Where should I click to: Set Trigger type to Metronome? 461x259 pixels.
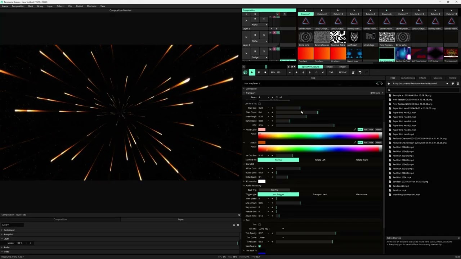click(x=362, y=194)
